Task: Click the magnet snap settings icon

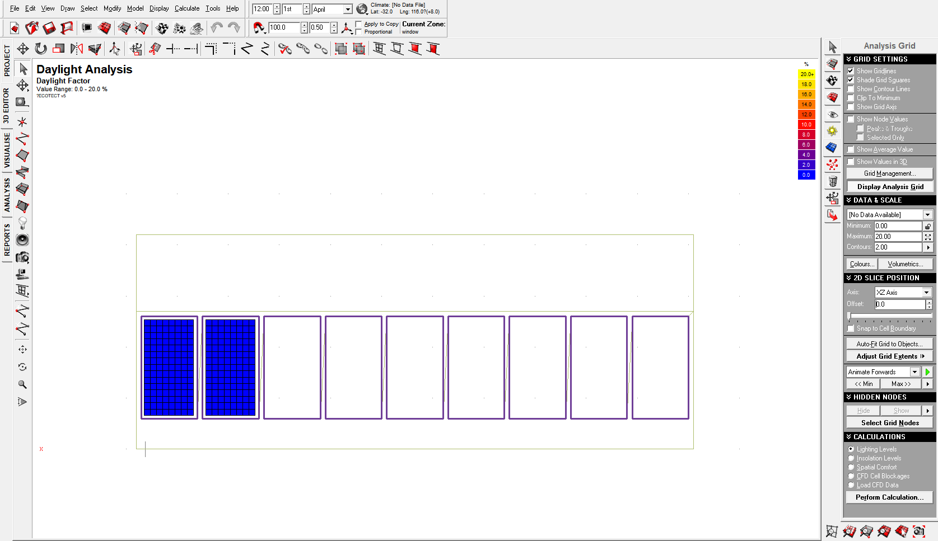Action: tap(259, 27)
